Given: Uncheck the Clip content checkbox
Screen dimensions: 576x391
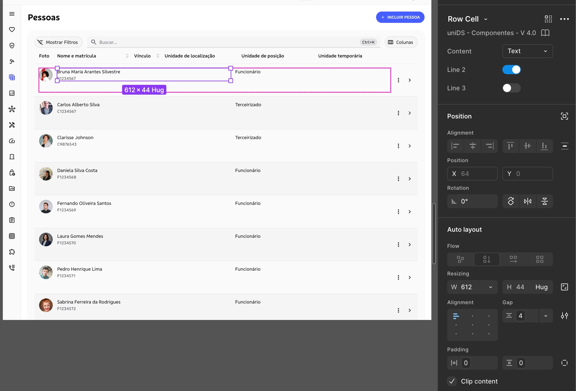Looking at the screenshot, I should (452, 381).
